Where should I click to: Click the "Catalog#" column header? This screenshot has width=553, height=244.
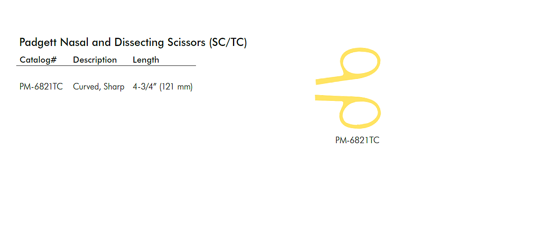(38, 60)
